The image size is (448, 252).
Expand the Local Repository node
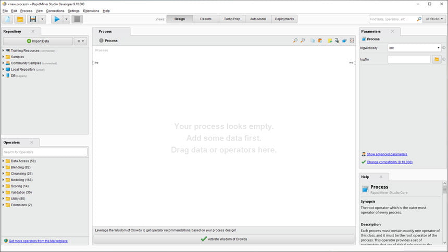click(3, 69)
